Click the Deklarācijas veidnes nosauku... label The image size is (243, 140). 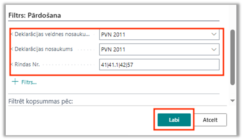pos(52,34)
